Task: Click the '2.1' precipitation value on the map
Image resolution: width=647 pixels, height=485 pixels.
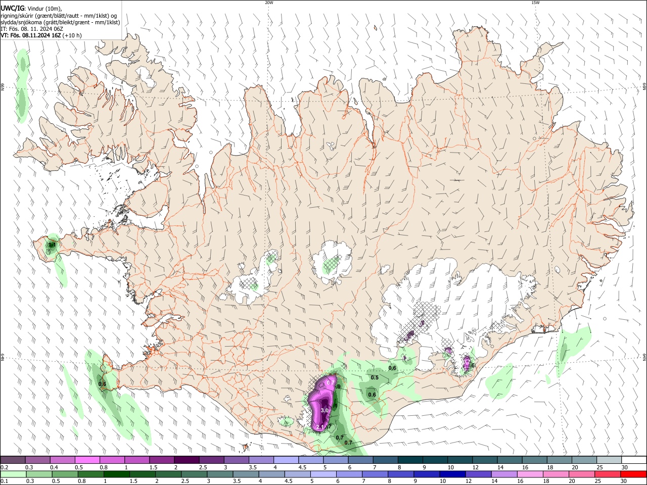Action: coord(319,427)
